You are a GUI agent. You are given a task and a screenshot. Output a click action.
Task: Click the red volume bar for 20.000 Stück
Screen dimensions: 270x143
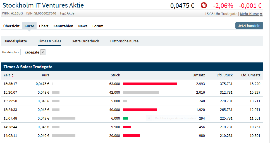click(x=132, y=135)
